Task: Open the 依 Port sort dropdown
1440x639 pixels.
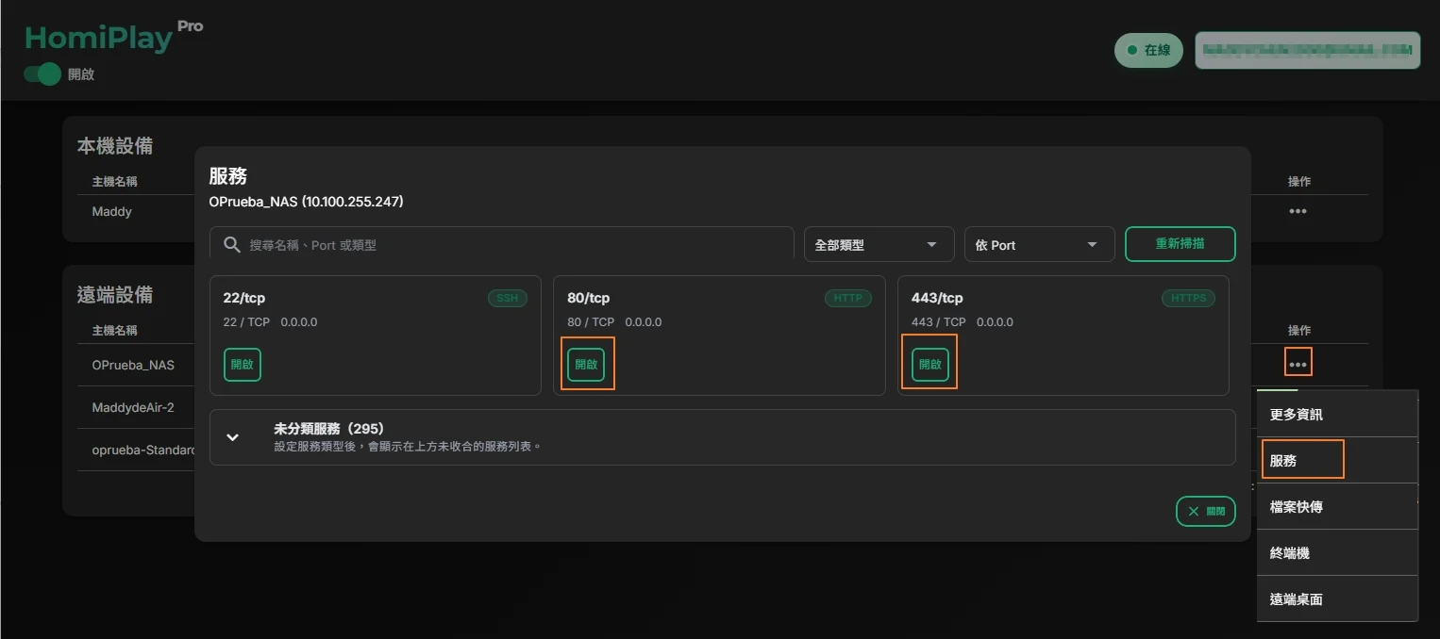Action: pyautogui.click(x=1039, y=245)
